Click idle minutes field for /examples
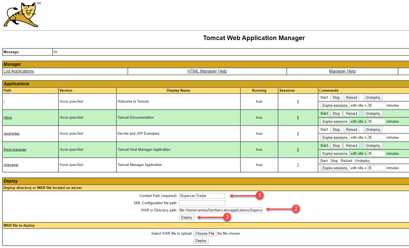 (376, 138)
